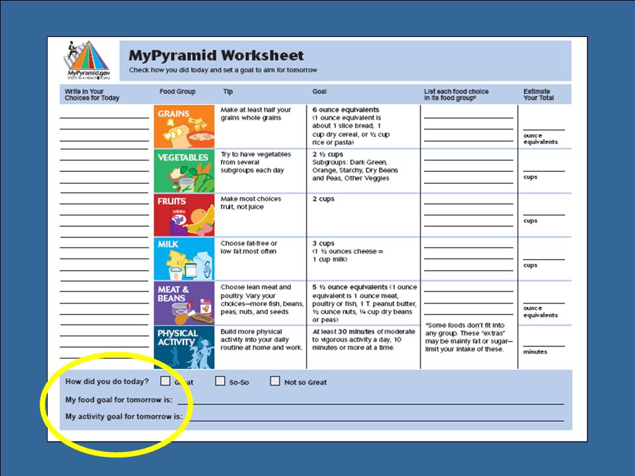Image resolution: width=635 pixels, height=476 pixels.
Task: Click the '2 cups' fruits goal
Action: pyautogui.click(x=323, y=199)
